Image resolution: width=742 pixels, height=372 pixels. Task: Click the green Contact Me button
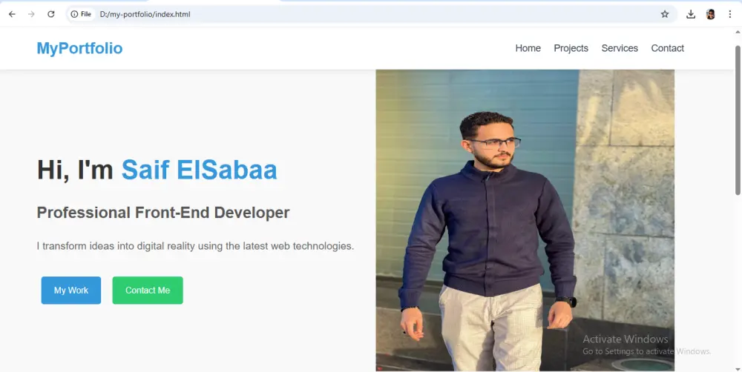click(148, 290)
